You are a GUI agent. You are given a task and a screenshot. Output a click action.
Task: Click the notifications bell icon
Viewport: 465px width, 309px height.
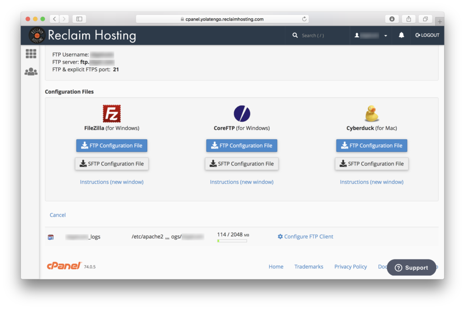click(x=401, y=35)
